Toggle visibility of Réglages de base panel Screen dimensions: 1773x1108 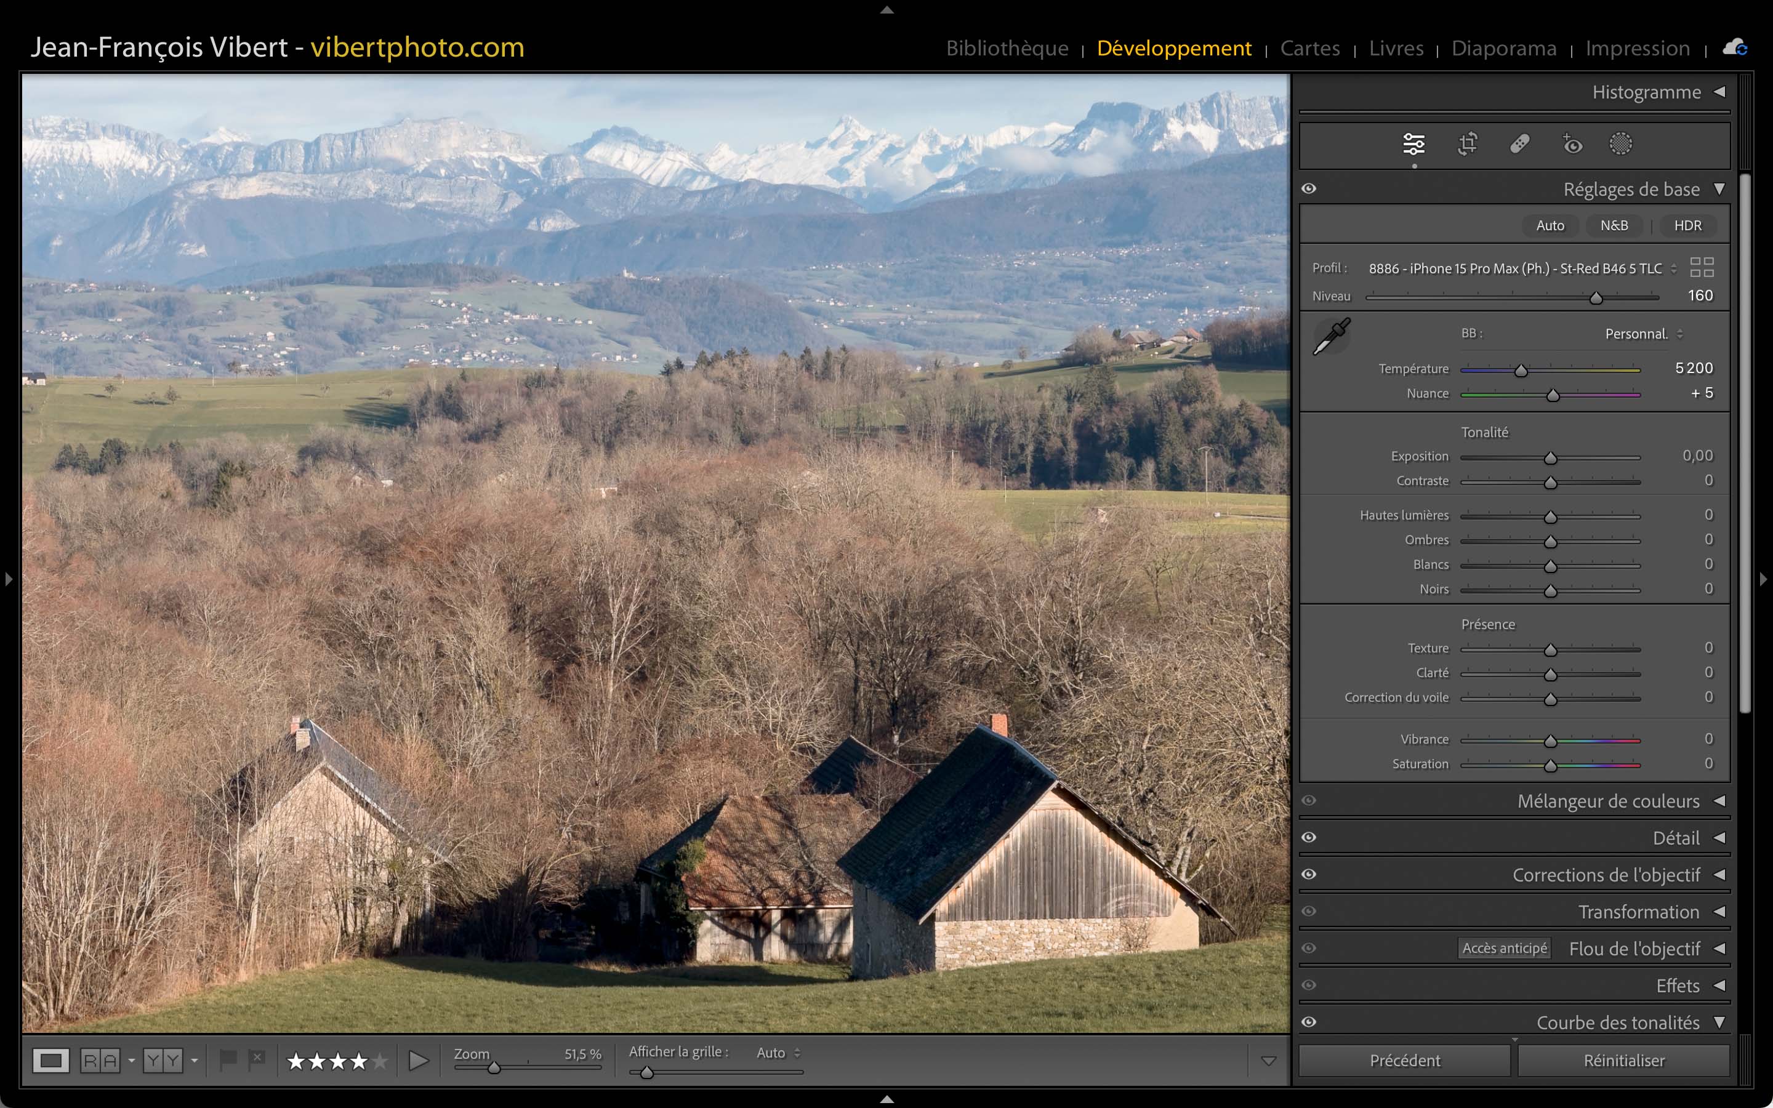[1309, 189]
